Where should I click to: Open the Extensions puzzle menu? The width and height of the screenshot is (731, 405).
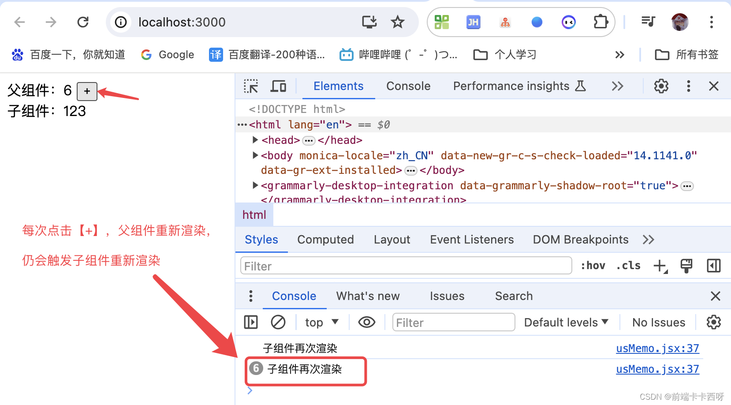coord(600,22)
